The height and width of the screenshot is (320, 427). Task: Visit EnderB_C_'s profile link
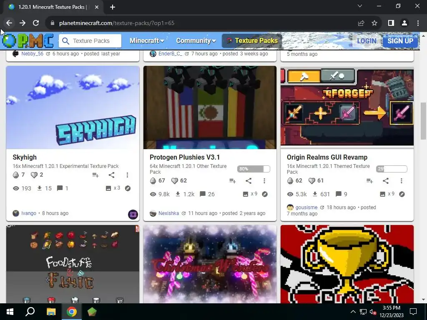click(x=170, y=54)
